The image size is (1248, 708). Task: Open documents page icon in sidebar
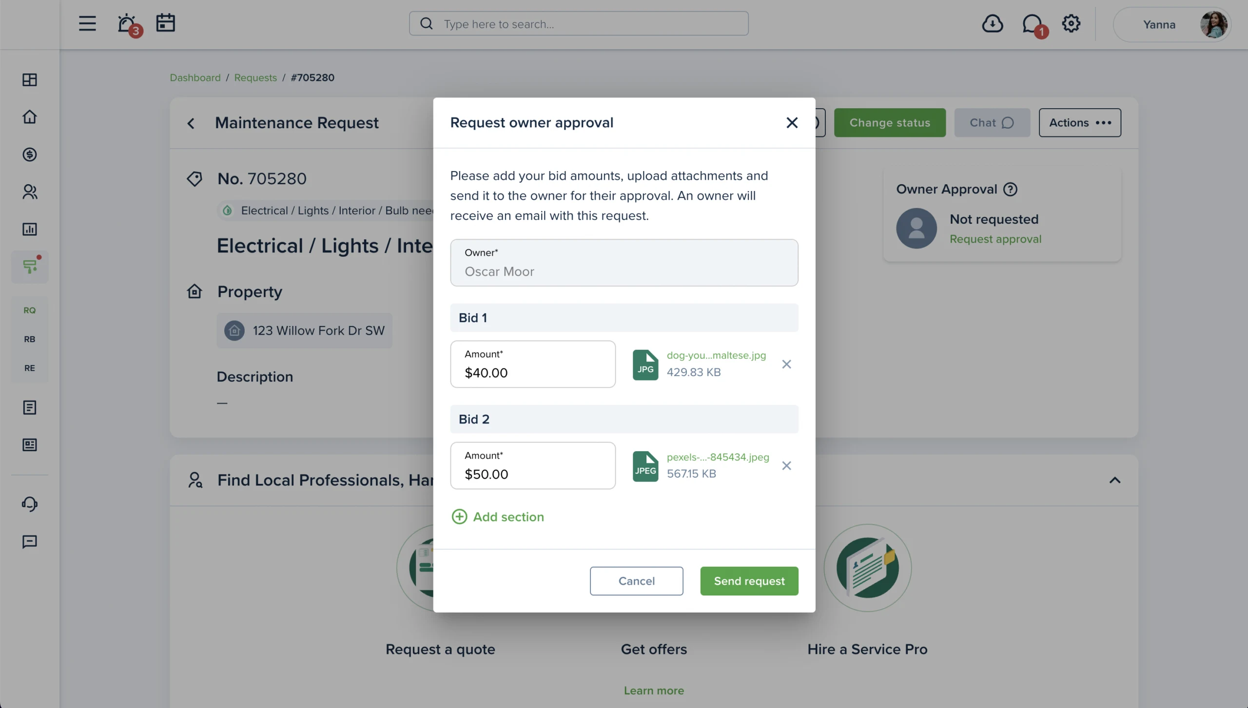point(30,407)
